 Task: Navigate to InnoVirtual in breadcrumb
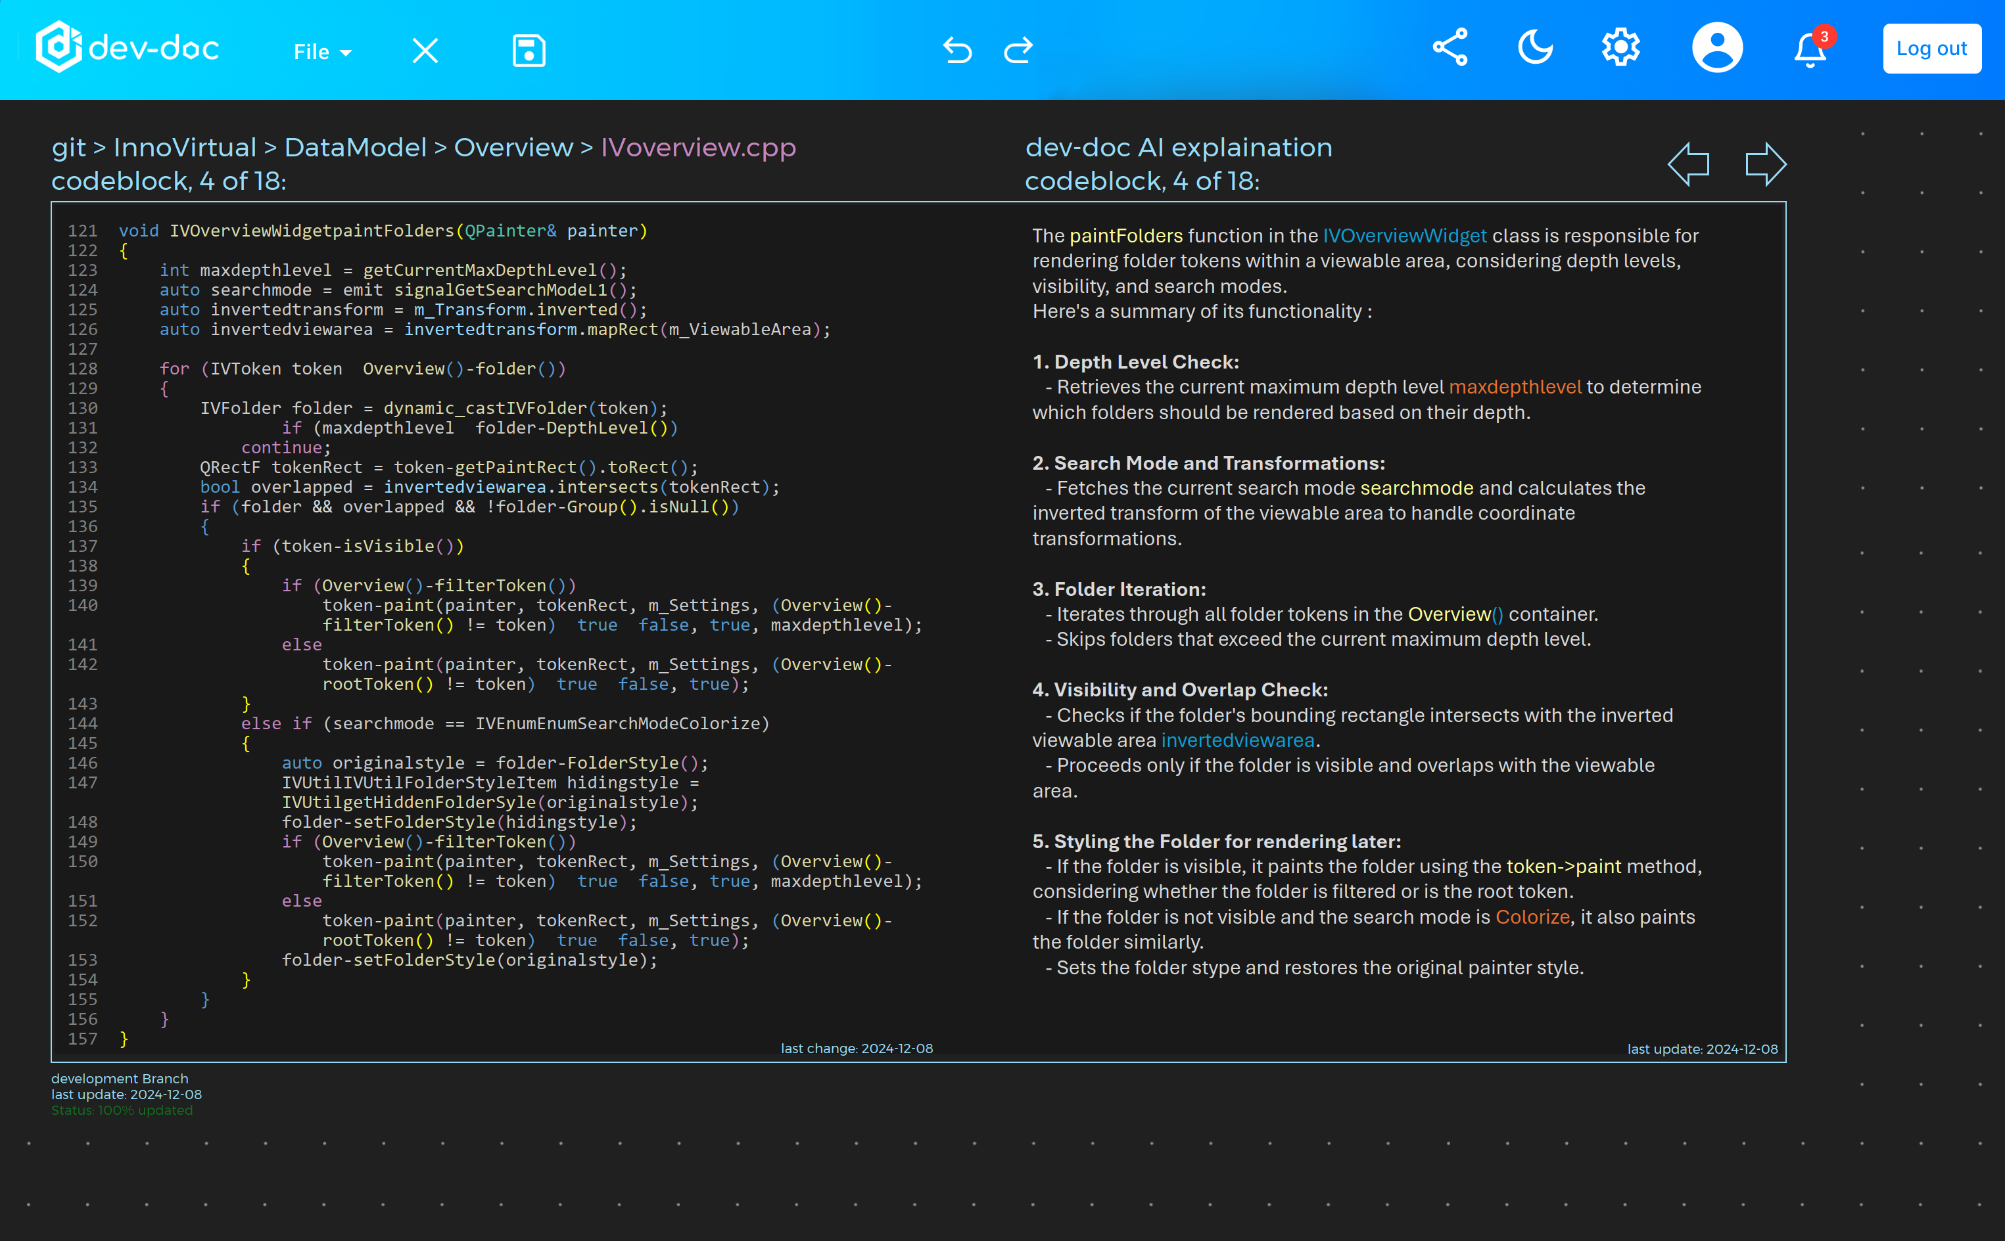tap(185, 148)
